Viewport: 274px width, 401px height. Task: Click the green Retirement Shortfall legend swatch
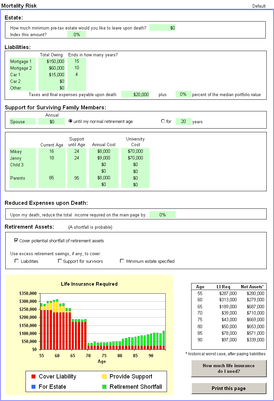[104, 387]
